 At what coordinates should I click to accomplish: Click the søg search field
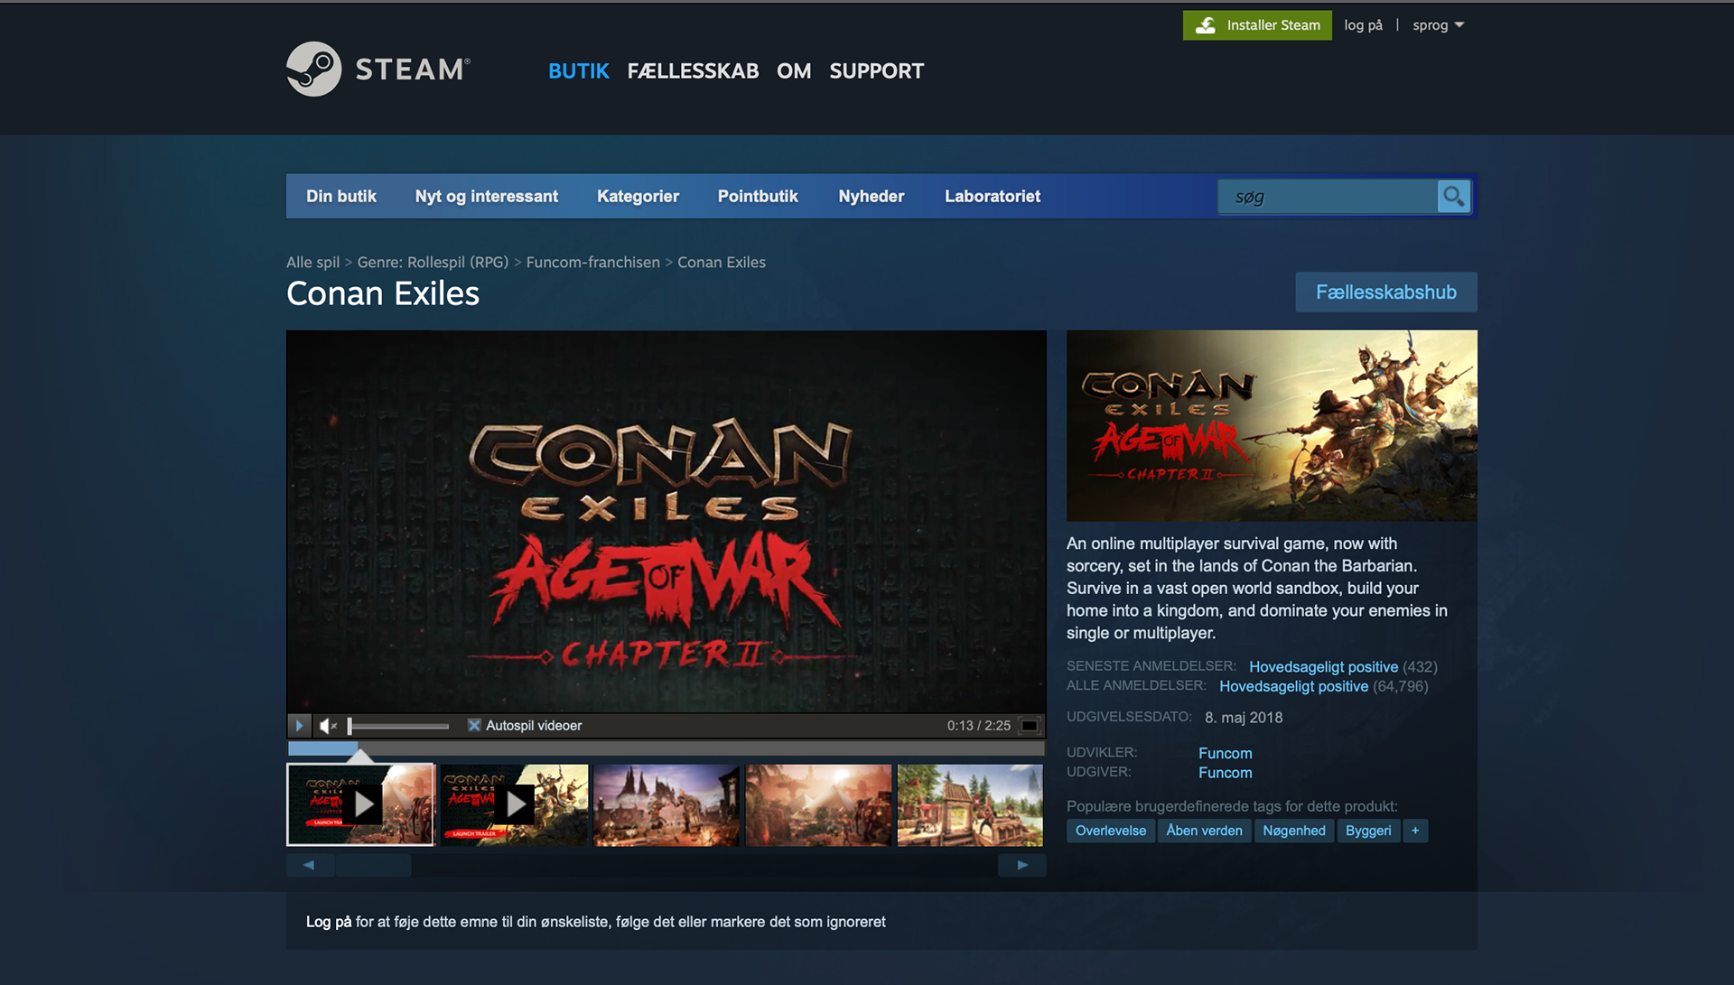(1328, 197)
